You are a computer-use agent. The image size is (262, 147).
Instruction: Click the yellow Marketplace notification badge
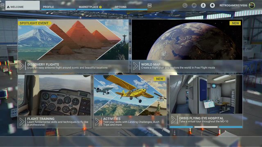pyautogui.click(x=100, y=7)
